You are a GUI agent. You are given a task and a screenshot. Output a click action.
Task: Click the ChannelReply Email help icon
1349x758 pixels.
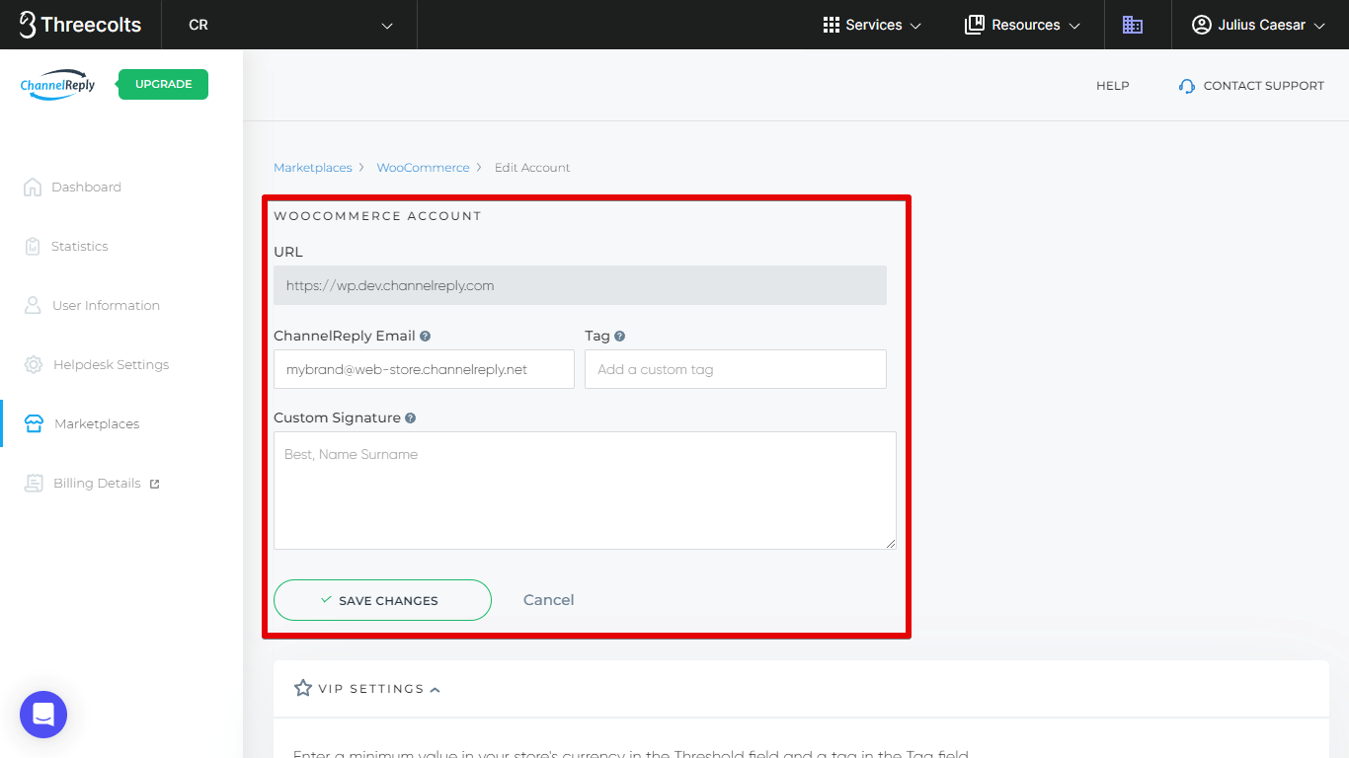click(425, 336)
